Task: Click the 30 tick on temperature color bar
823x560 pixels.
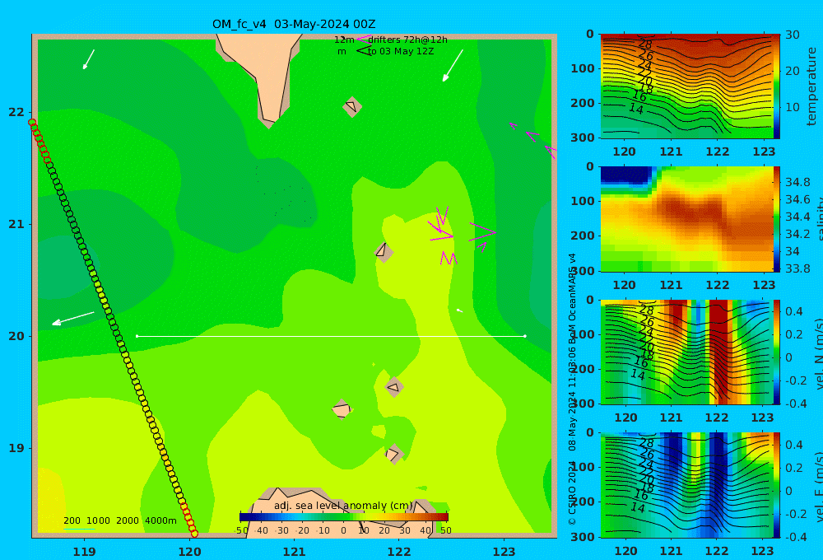Action: (793, 35)
